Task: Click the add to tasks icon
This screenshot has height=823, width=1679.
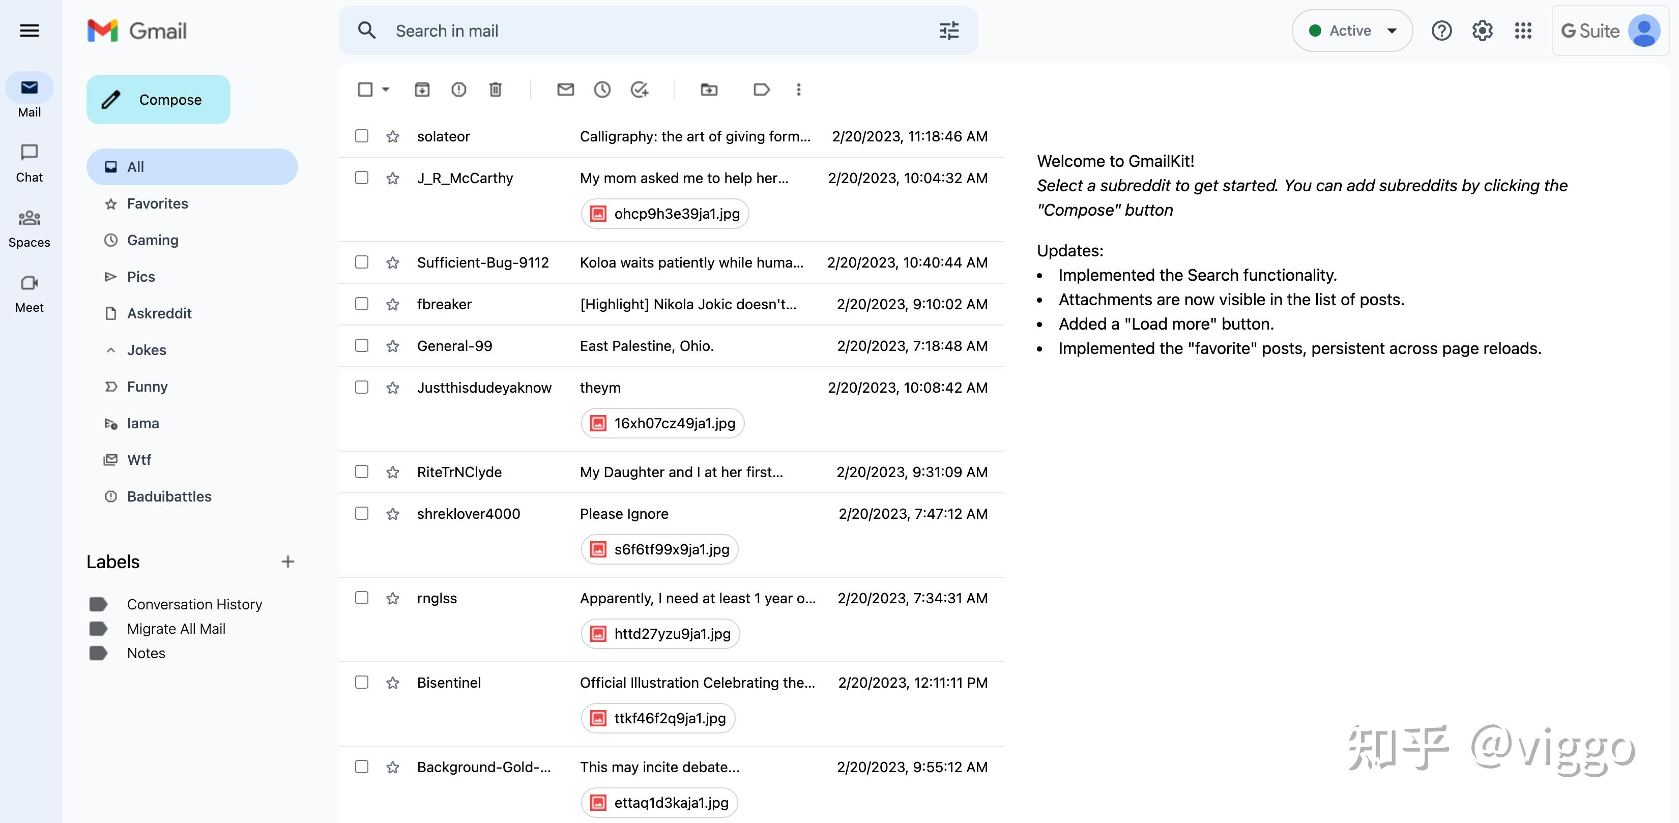Action: (x=640, y=90)
